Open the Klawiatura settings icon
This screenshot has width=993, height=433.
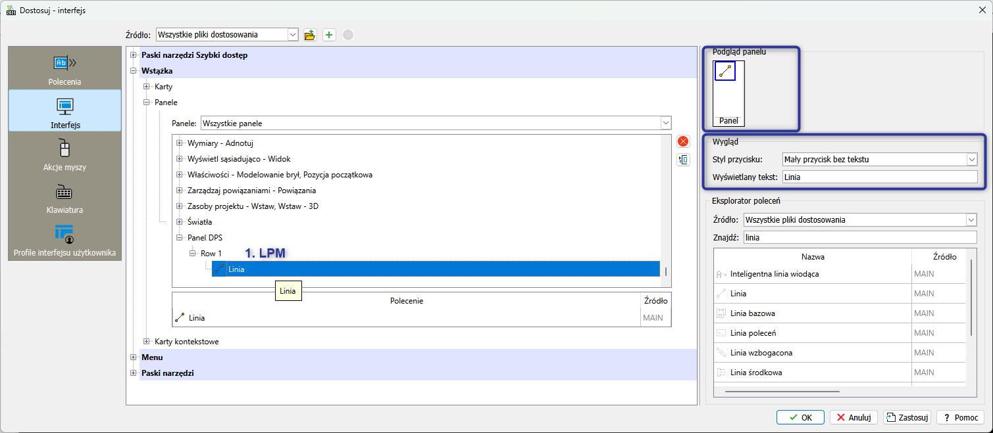(64, 193)
